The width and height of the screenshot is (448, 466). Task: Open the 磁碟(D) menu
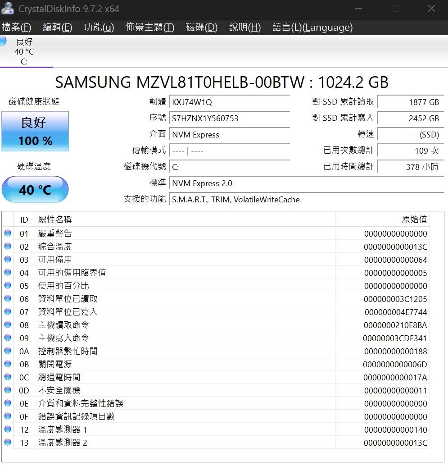(201, 27)
